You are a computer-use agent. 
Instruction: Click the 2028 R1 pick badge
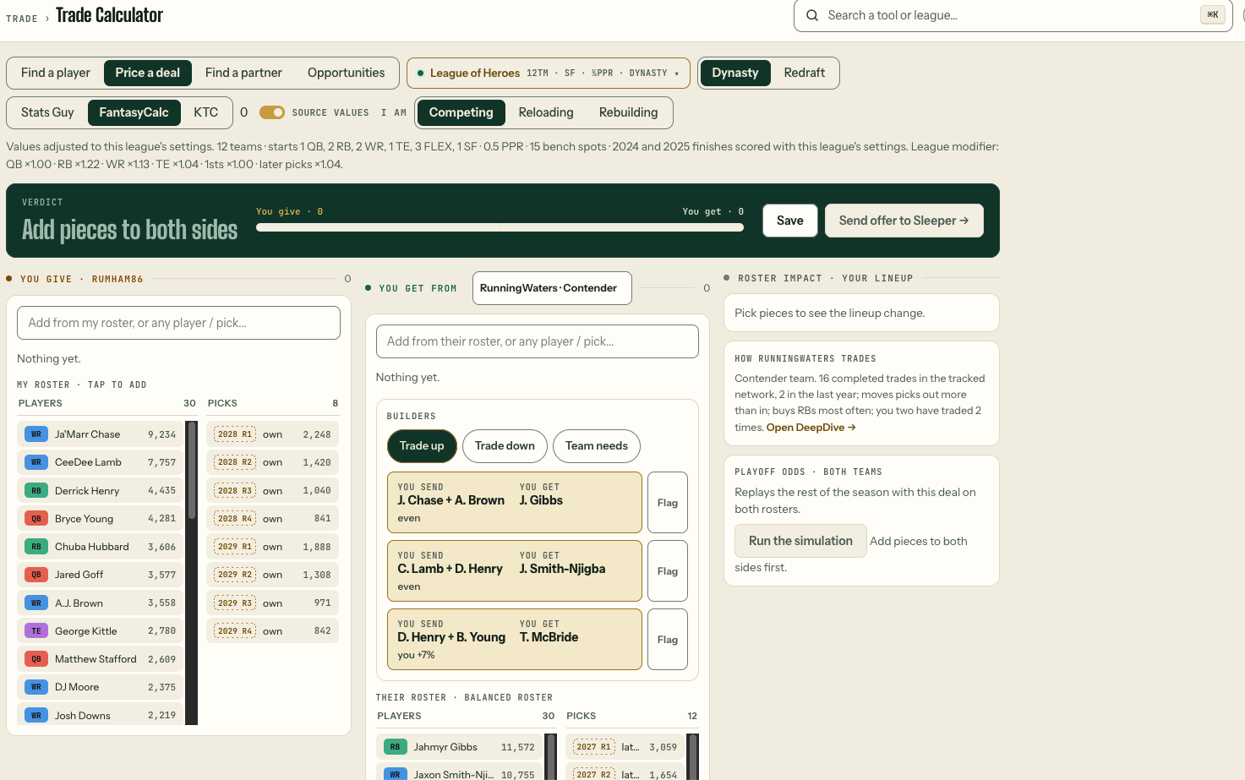235,434
